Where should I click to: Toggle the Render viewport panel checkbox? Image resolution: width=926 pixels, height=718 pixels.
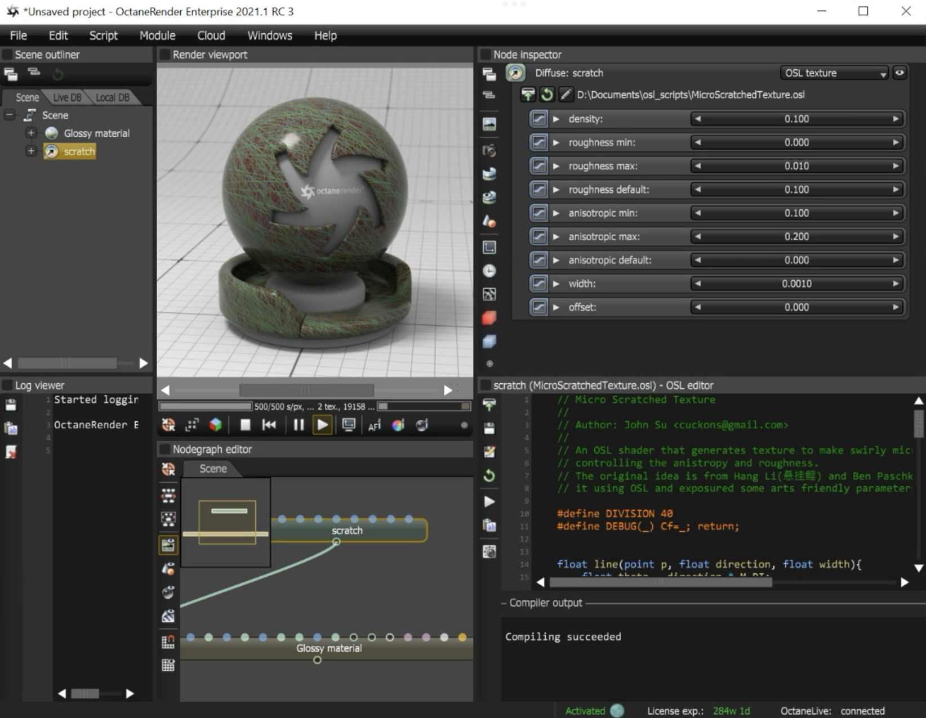tap(165, 55)
